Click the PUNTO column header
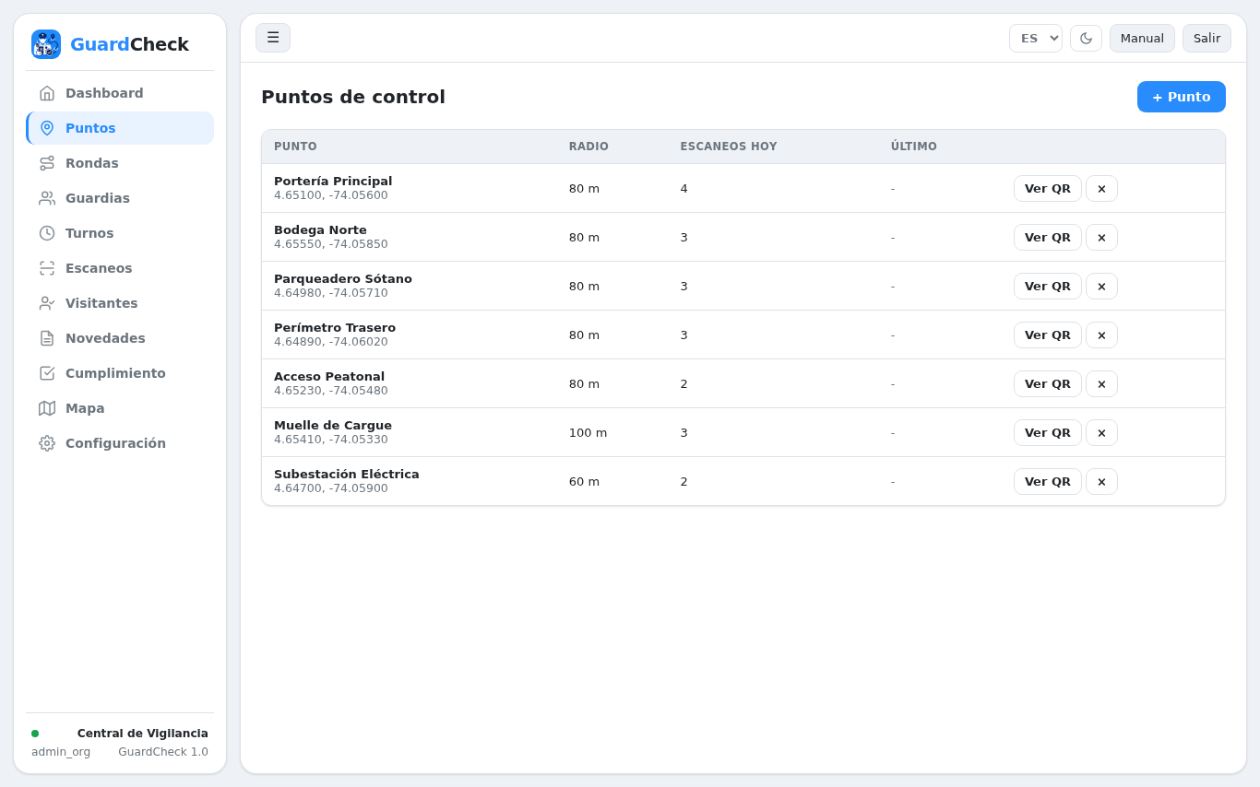This screenshot has width=1260, height=787. [295, 147]
